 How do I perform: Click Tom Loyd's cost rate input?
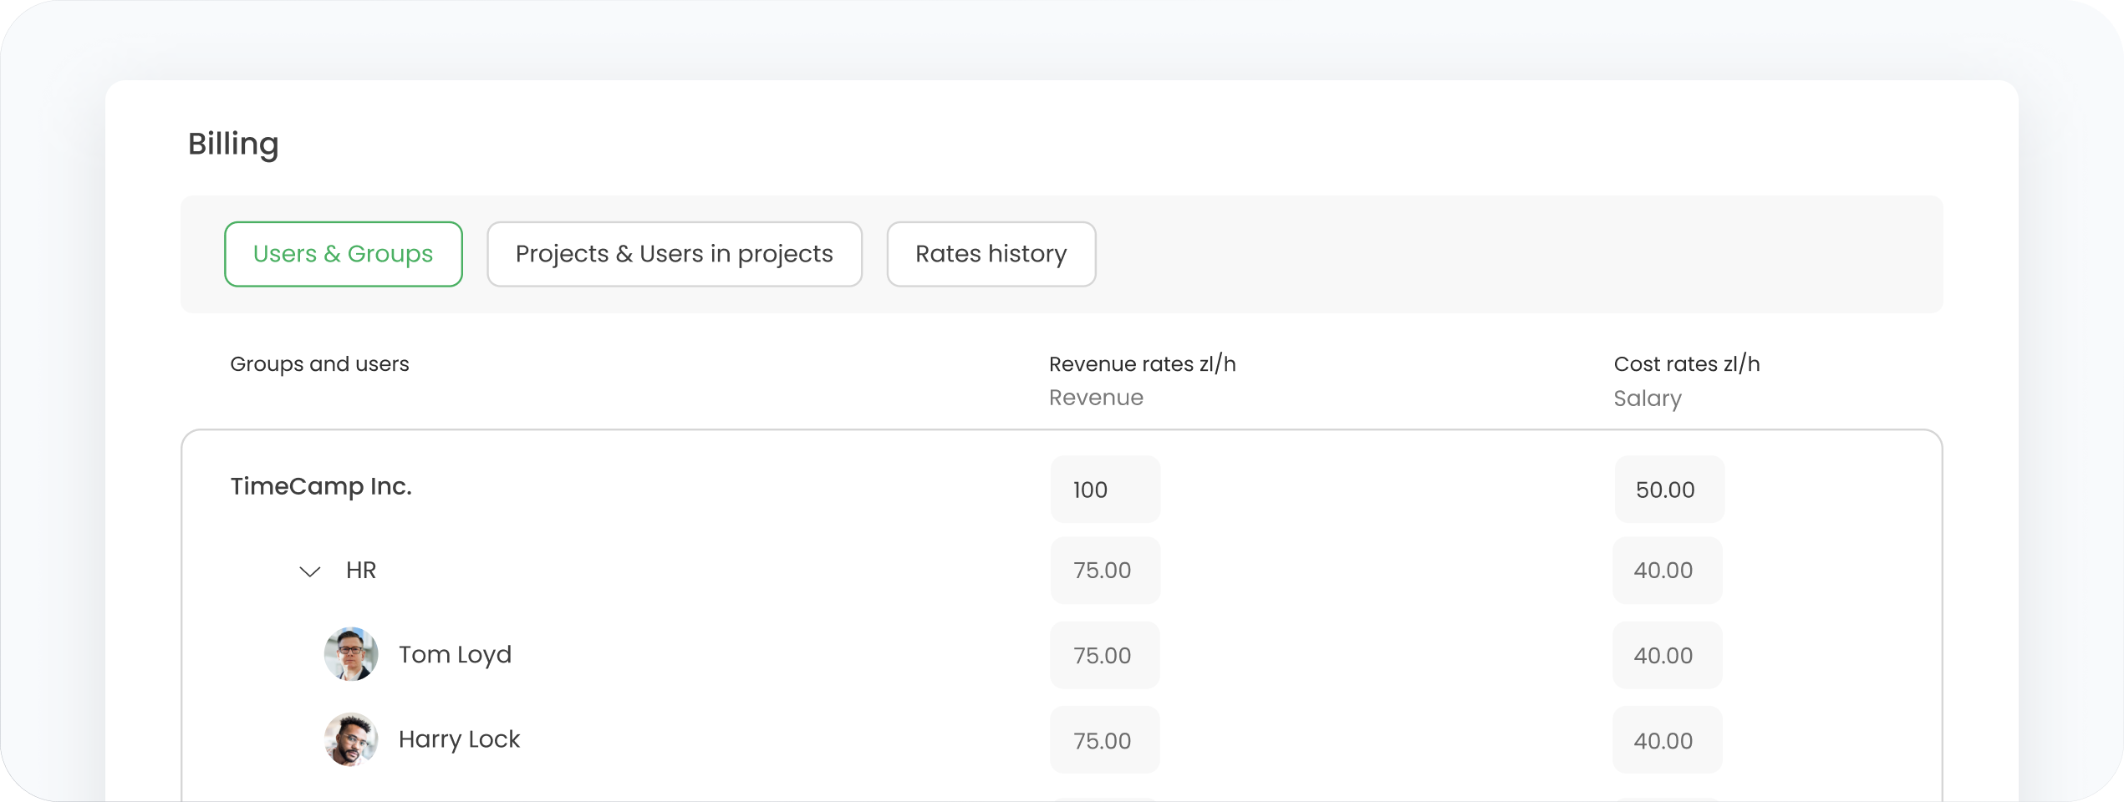click(x=1667, y=656)
